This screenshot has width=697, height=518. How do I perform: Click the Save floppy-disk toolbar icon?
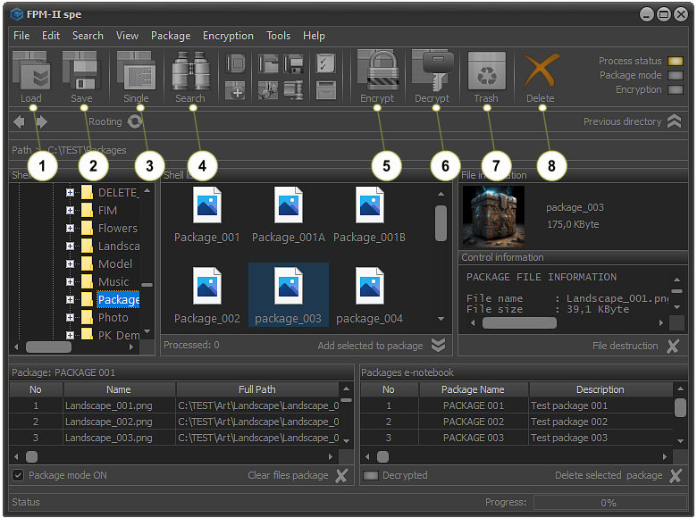click(81, 71)
